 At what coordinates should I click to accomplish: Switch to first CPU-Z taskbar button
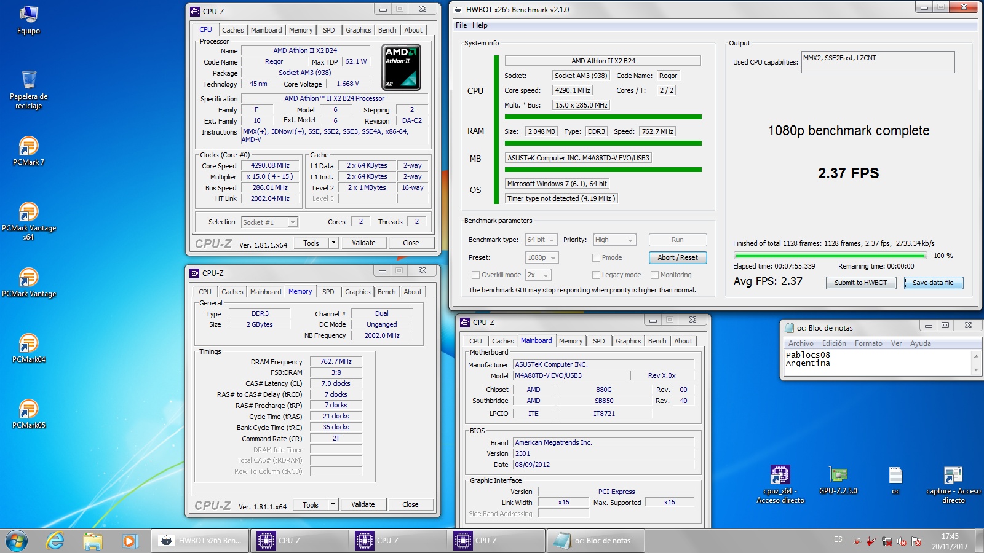pyautogui.click(x=299, y=541)
